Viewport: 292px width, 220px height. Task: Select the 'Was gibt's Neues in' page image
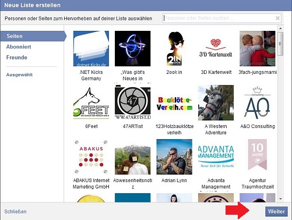(x=133, y=48)
